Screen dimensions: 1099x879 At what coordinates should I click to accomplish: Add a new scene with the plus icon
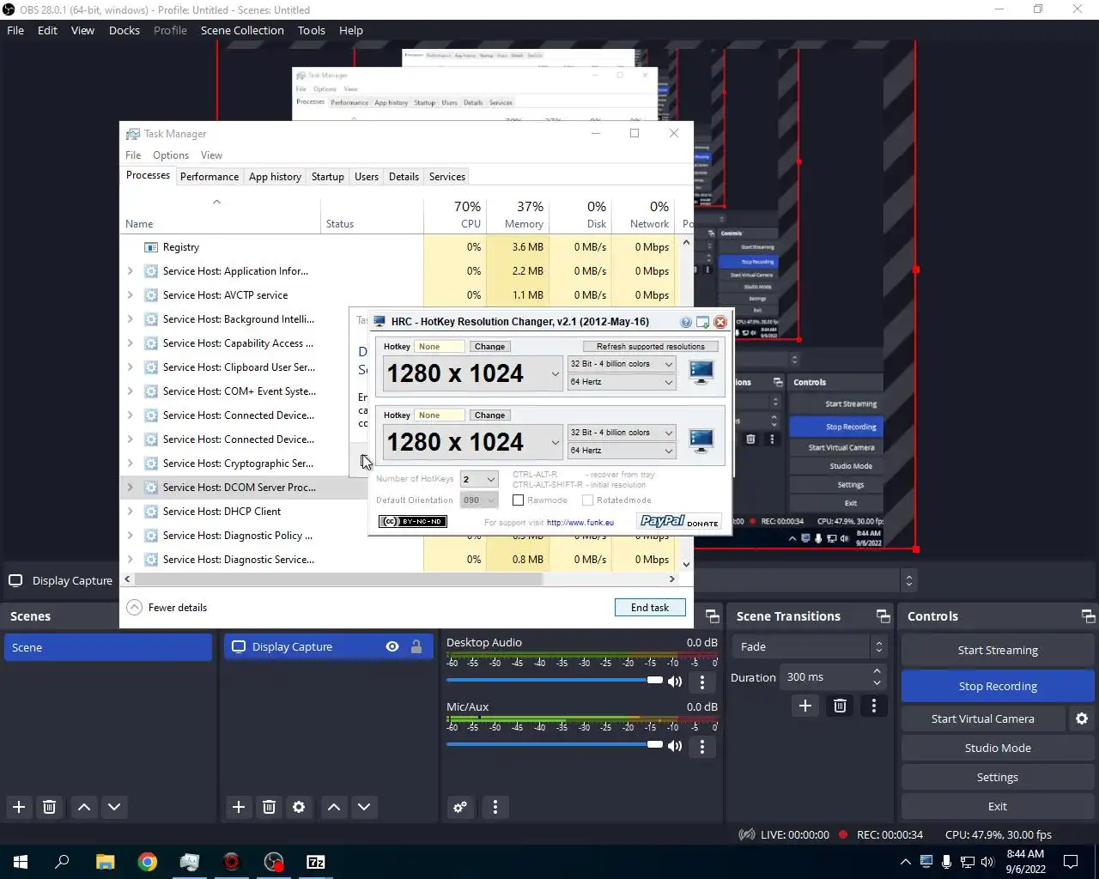tap(19, 807)
